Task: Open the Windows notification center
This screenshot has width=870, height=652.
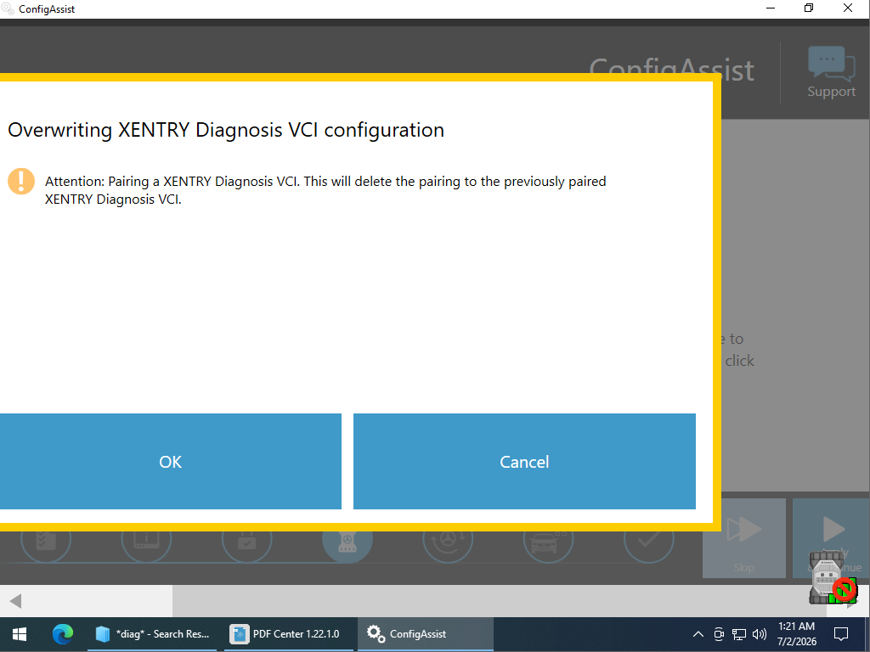Action: pos(841,633)
